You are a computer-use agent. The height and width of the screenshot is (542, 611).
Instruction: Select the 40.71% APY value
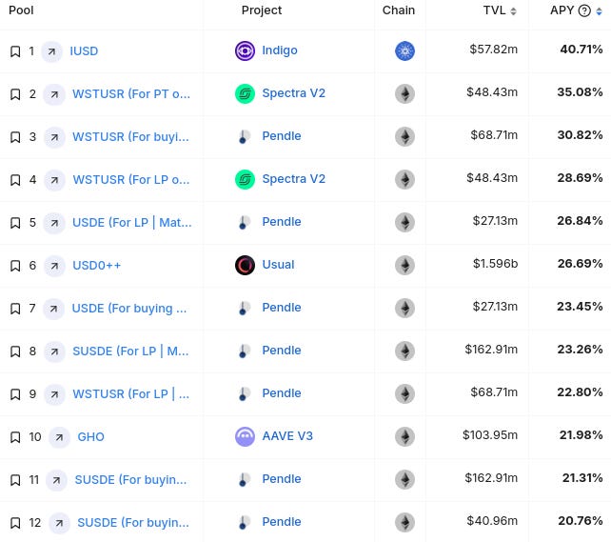581,50
